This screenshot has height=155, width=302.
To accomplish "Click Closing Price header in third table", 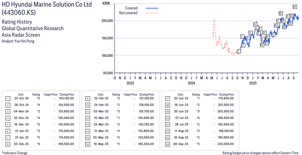I will 226,94.
